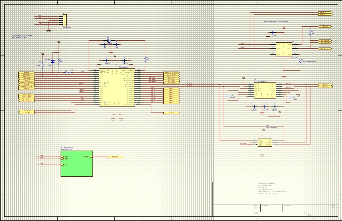Select capacitor C3 above the PIC

(124, 61)
